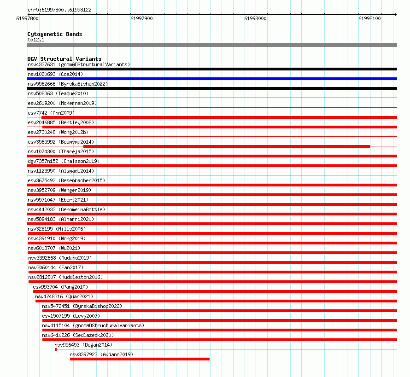Click esv993704 (Pang2010) label
Viewport: 410px width, 377px height.
point(60,287)
